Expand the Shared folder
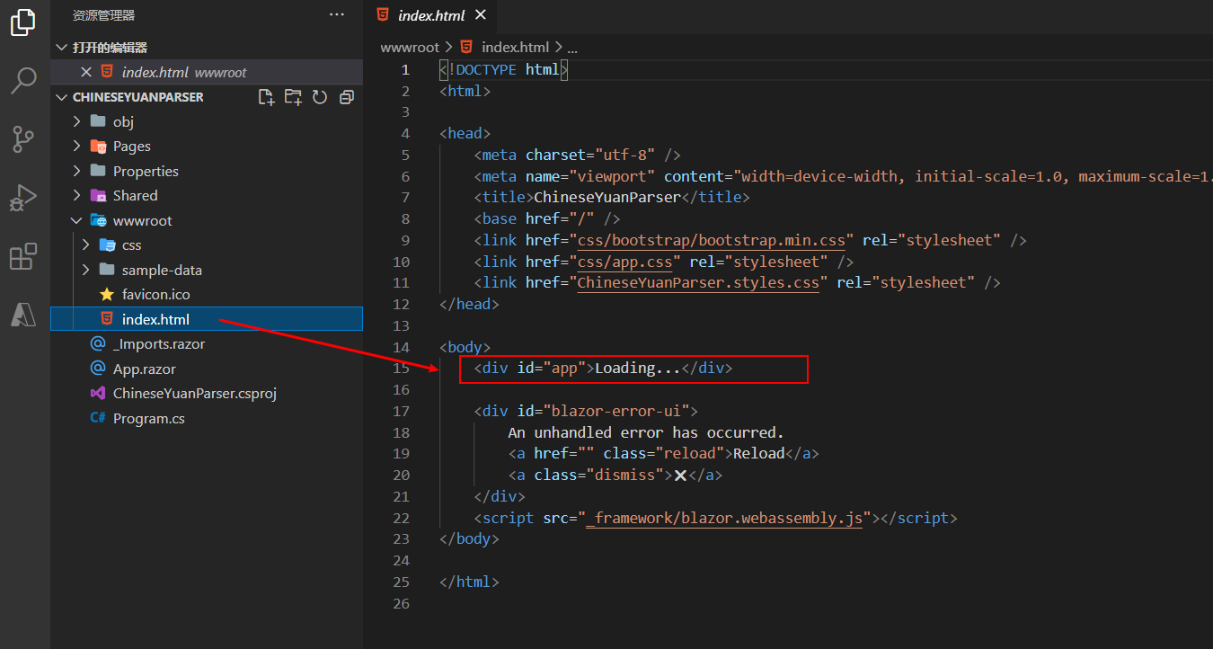 pyautogui.click(x=77, y=195)
